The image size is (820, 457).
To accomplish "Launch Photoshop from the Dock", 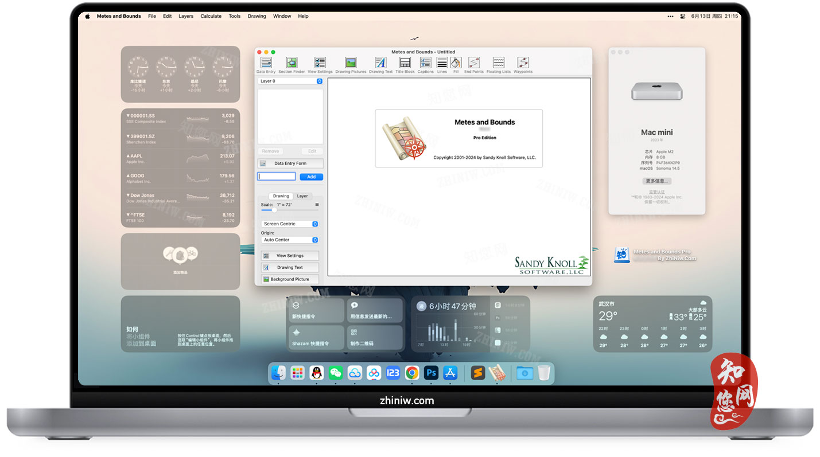I will tap(431, 373).
